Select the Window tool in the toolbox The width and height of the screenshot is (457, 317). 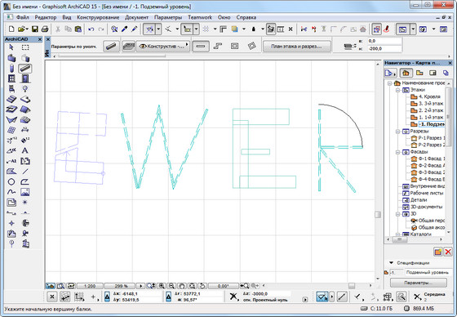point(11,78)
